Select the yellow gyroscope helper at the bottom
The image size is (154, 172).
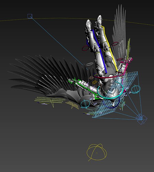(x=97, y=152)
